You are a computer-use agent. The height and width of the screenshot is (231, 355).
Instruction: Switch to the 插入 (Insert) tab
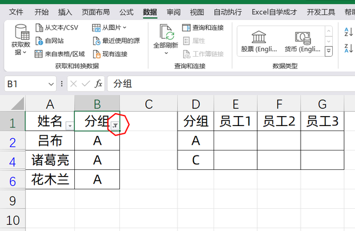pos(65,12)
